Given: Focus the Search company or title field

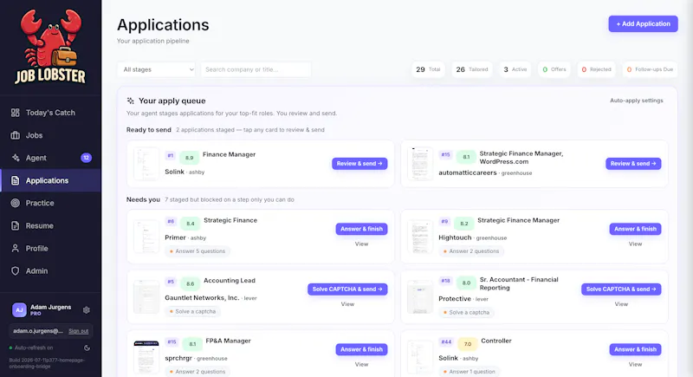Looking at the screenshot, I should point(256,69).
